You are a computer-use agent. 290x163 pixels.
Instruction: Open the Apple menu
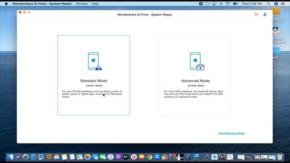(x=6, y=4)
